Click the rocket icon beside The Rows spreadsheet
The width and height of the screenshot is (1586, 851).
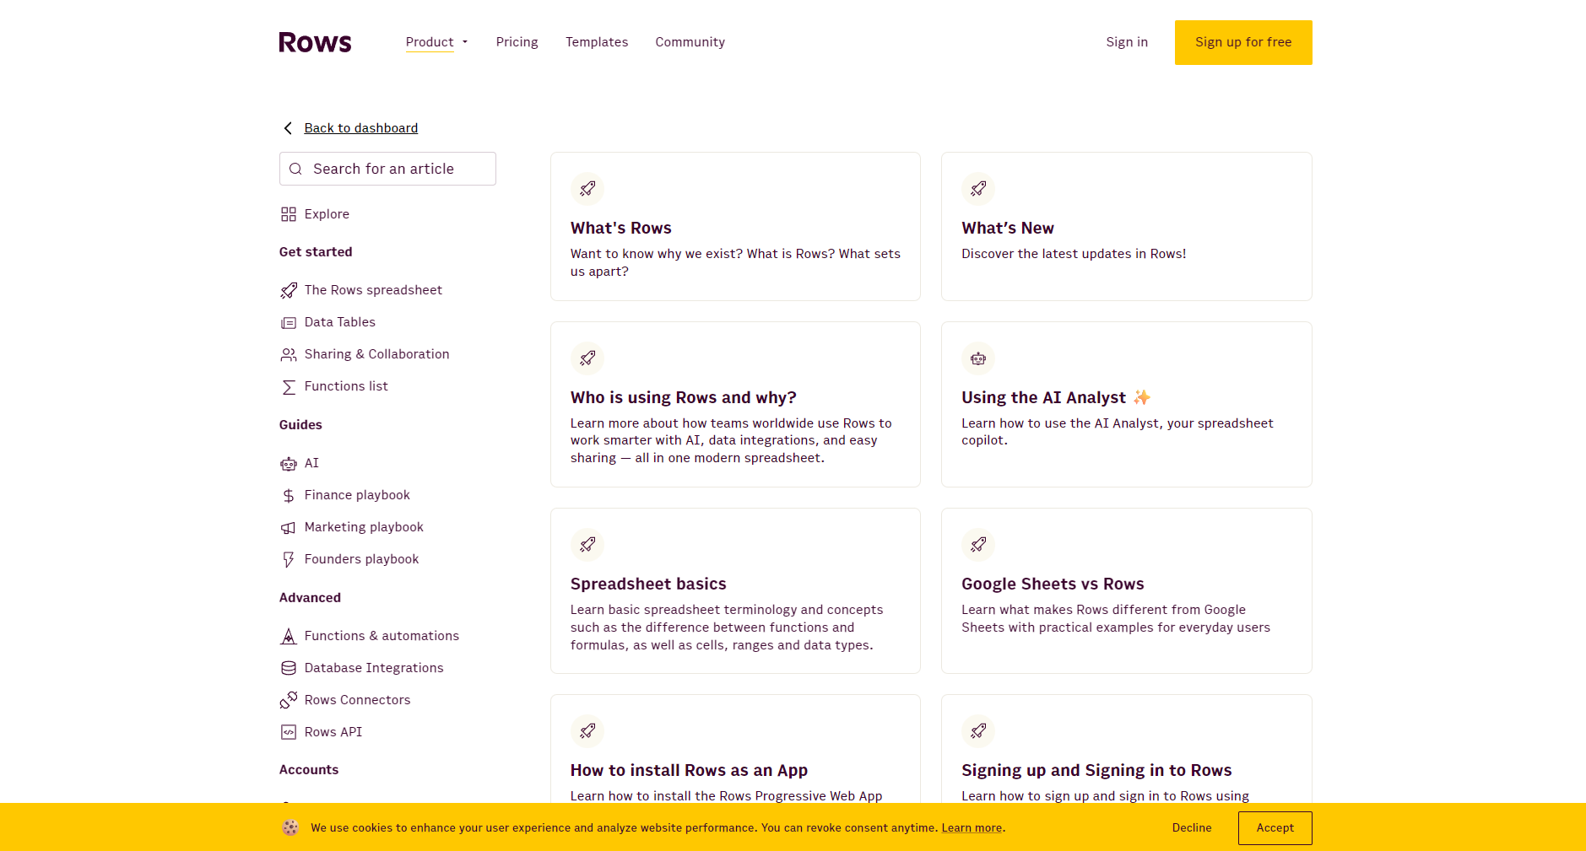[289, 290]
